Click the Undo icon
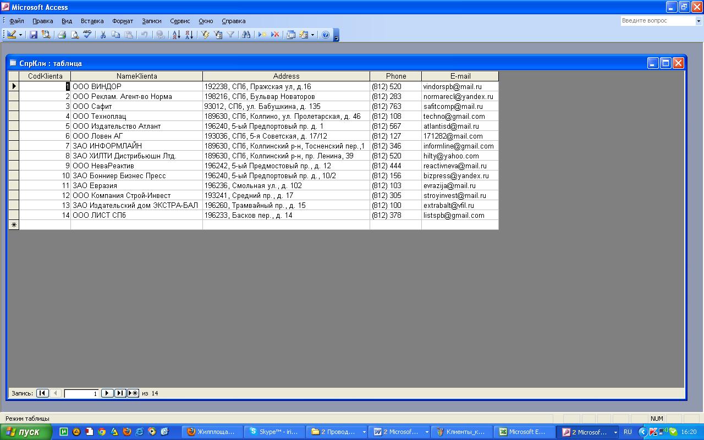 (144, 35)
